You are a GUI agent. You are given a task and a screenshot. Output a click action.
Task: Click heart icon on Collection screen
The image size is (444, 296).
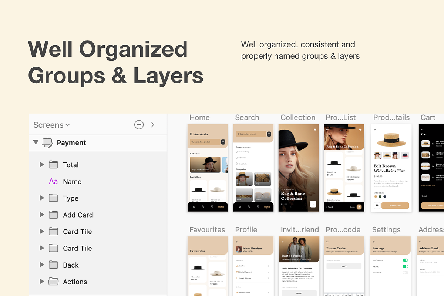tap(315, 129)
